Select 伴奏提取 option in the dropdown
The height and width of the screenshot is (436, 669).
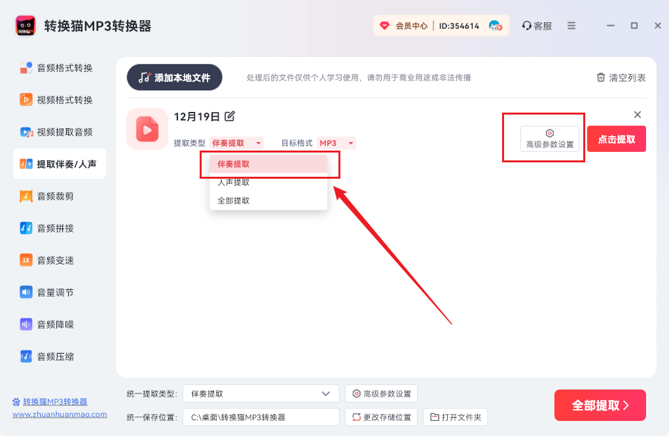(x=234, y=164)
